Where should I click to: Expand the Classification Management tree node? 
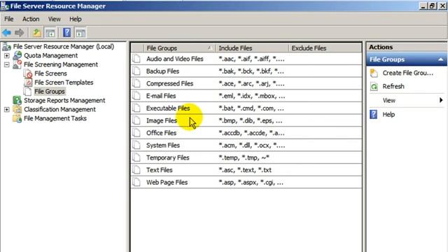tap(7, 109)
